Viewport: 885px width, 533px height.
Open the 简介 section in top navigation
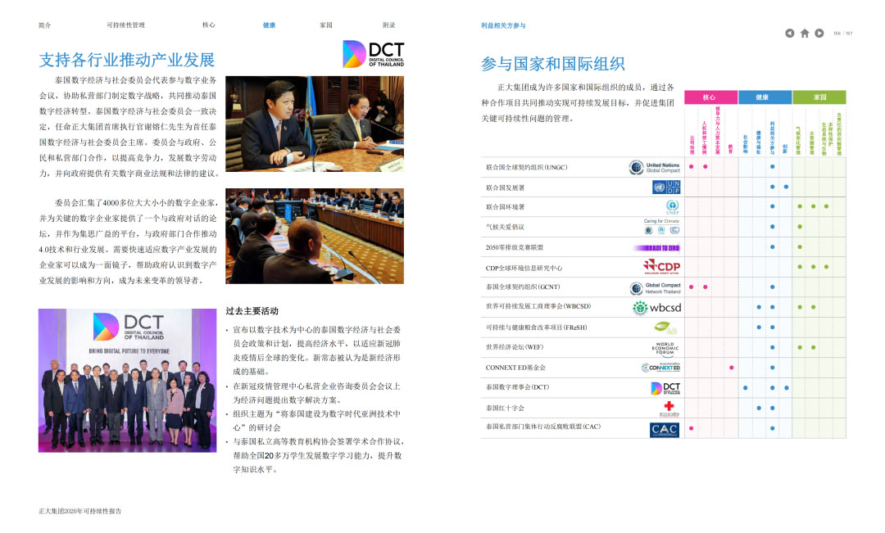(x=45, y=25)
